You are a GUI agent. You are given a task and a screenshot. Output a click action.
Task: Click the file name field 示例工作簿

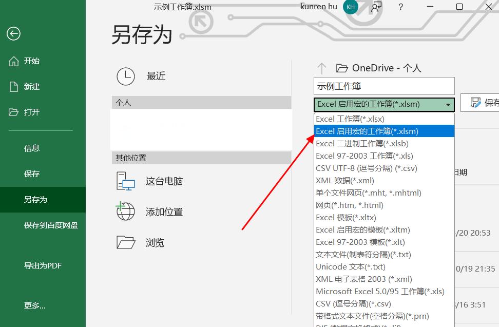(x=384, y=86)
